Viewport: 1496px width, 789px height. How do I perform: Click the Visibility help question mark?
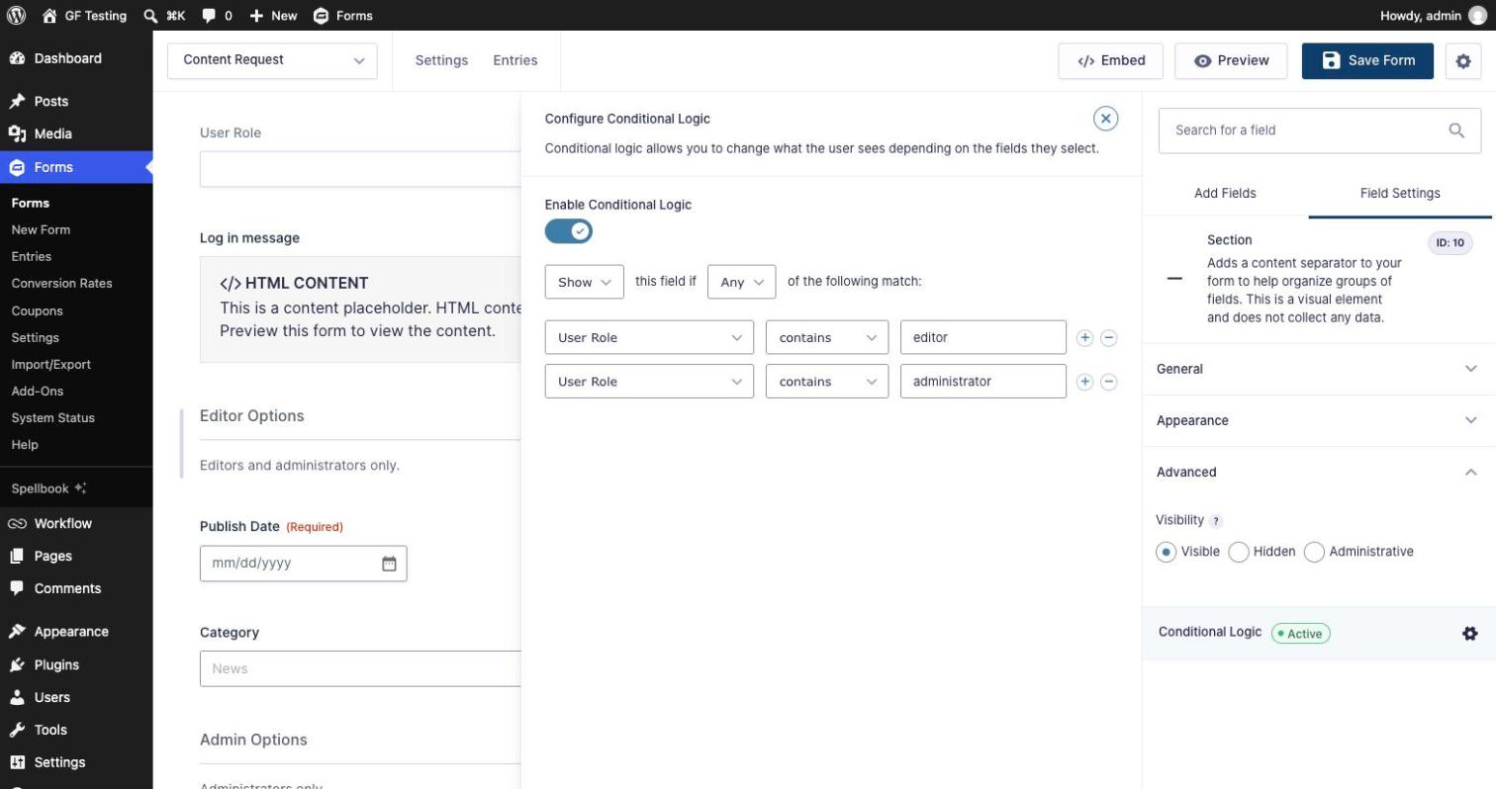(1216, 521)
